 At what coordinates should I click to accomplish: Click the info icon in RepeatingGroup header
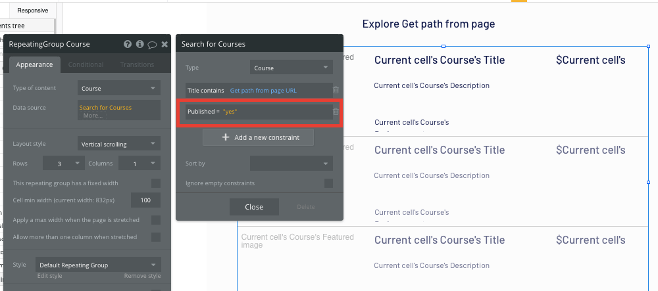click(139, 44)
